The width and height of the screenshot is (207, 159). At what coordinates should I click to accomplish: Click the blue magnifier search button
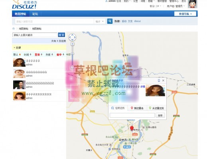pyautogui.click(x=110, y=21)
